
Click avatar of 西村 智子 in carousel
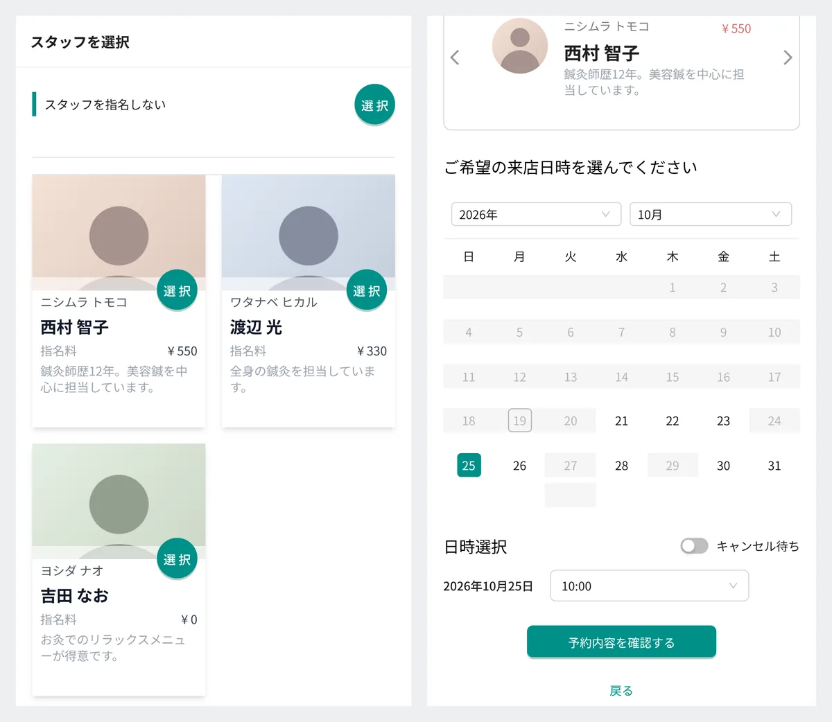point(520,46)
